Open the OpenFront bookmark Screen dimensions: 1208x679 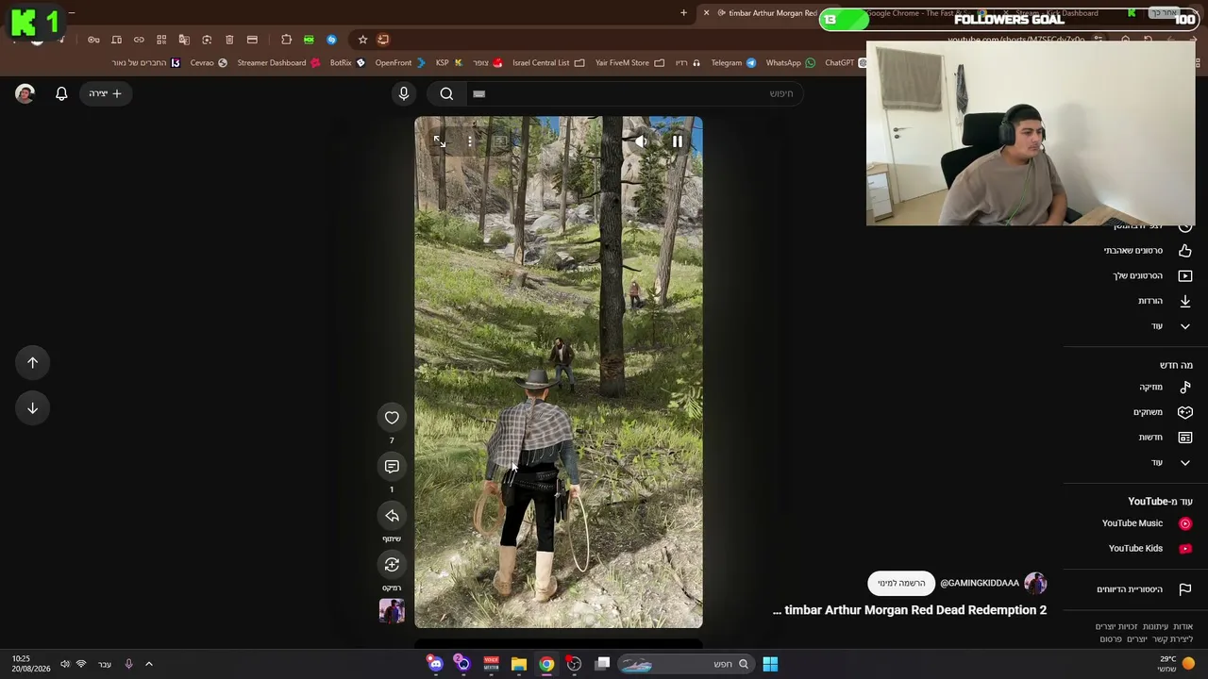point(400,63)
